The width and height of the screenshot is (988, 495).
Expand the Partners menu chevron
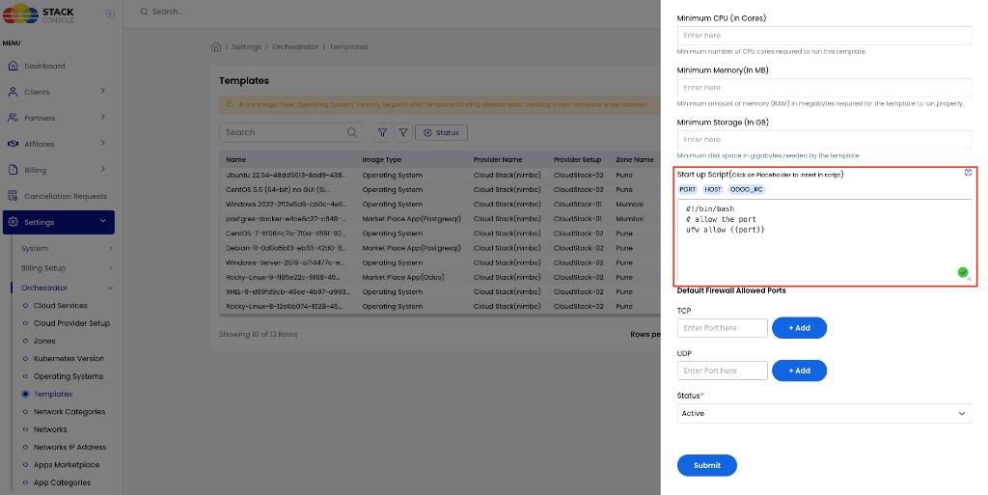pyautogui.click(x=102, y=117)
